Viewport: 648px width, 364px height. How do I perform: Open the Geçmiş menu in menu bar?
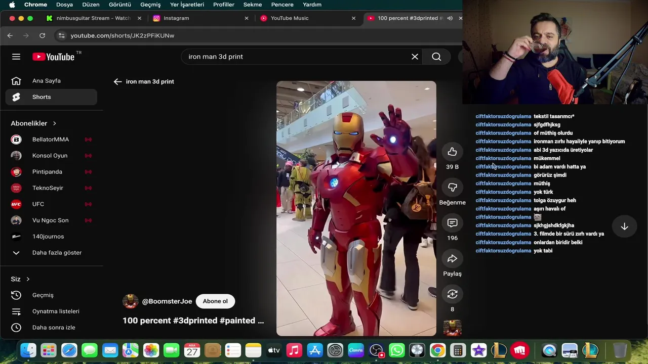click(150, 5)
